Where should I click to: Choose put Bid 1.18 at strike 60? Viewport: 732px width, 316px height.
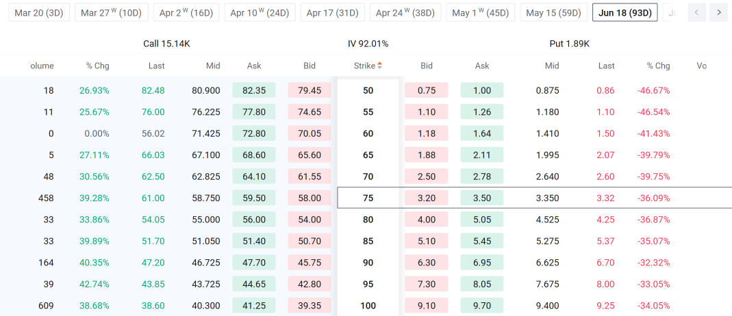[427, 134]
